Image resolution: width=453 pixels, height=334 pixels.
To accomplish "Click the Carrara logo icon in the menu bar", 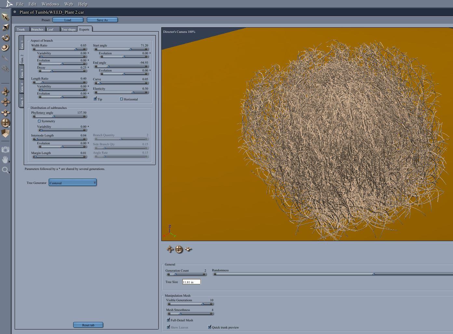I will (9, 4).
